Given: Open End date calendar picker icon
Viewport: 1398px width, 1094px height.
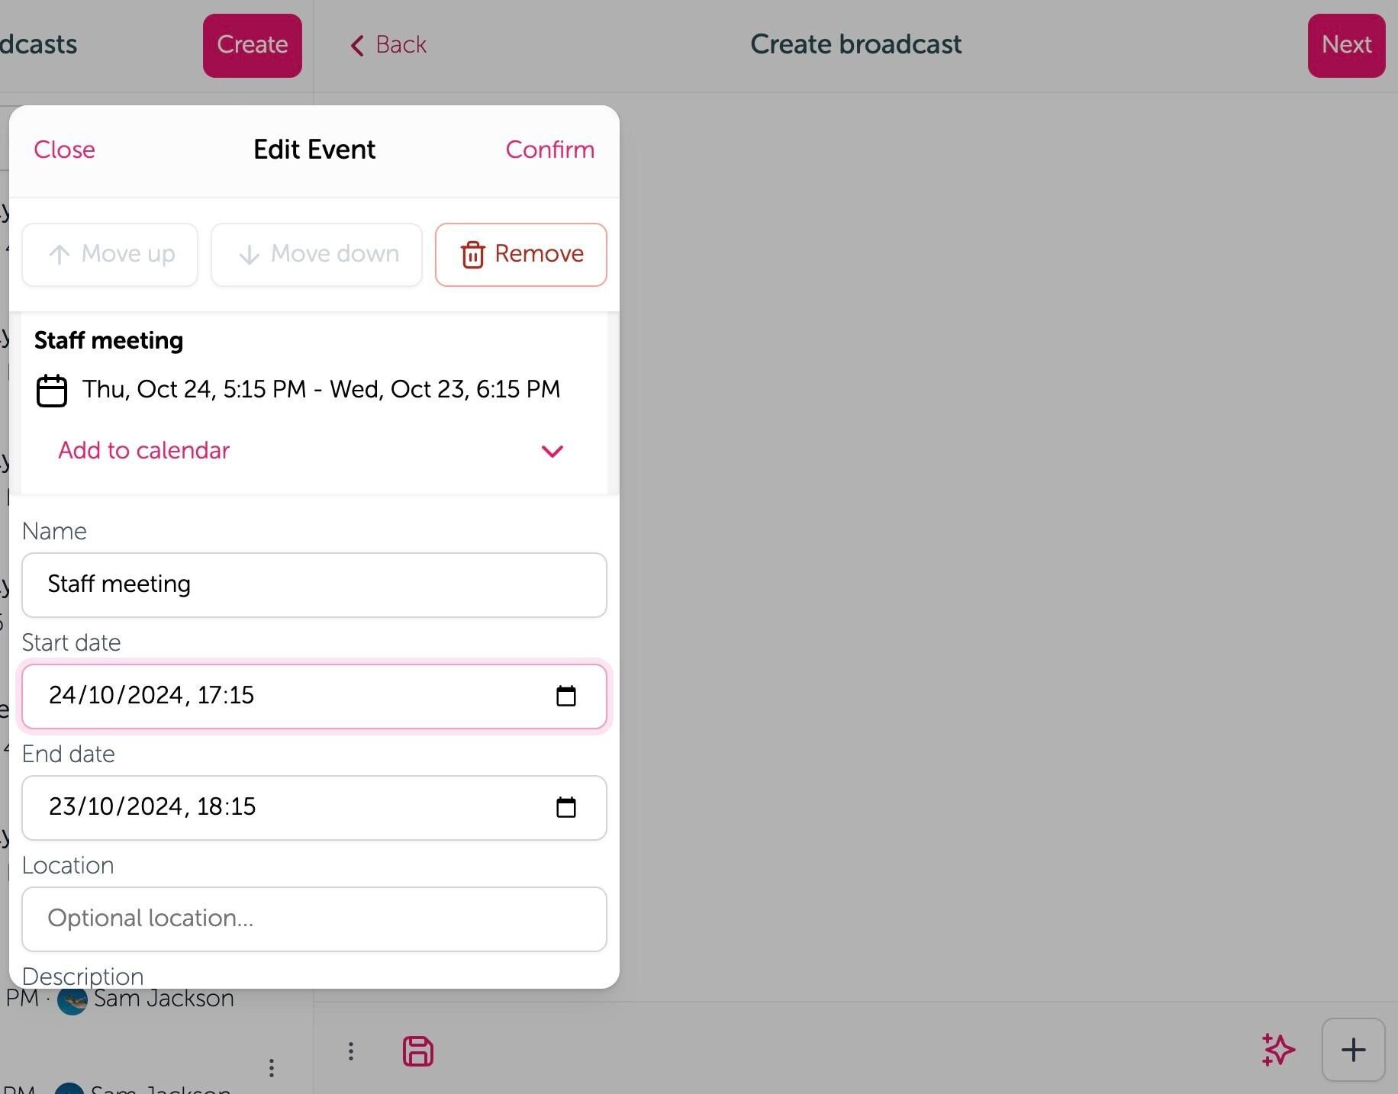Looking at the screenshot, I should point(566,807).
